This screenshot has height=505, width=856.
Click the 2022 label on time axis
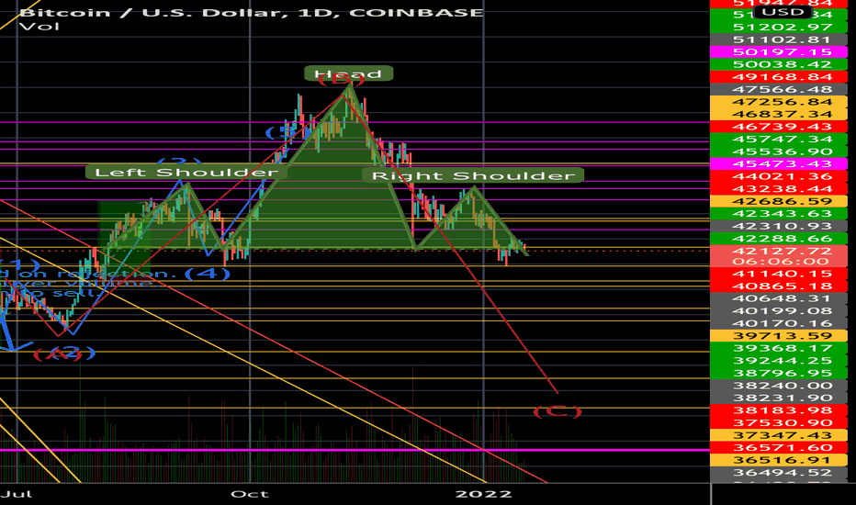point(484,494)
